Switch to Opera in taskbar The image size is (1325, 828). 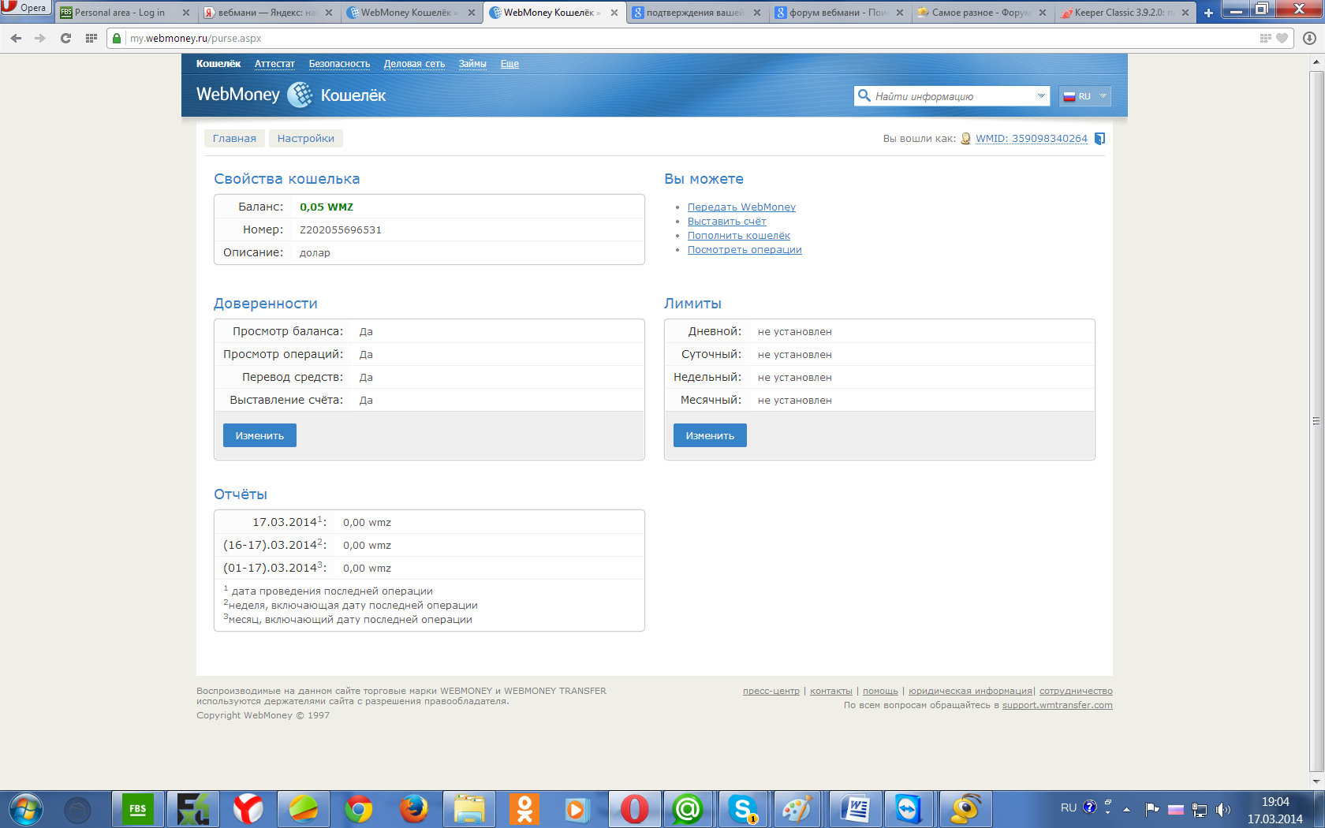tap(634, 809)
